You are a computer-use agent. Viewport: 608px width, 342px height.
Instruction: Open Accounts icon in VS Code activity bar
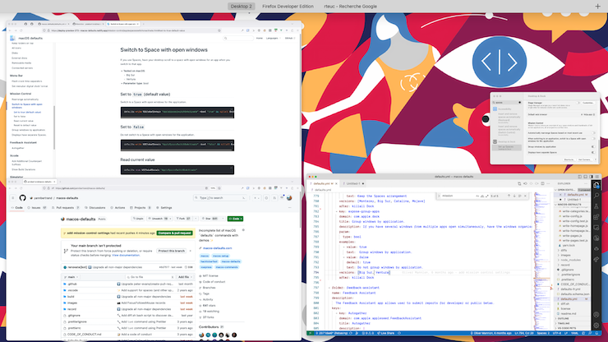(x=596, y=314)
